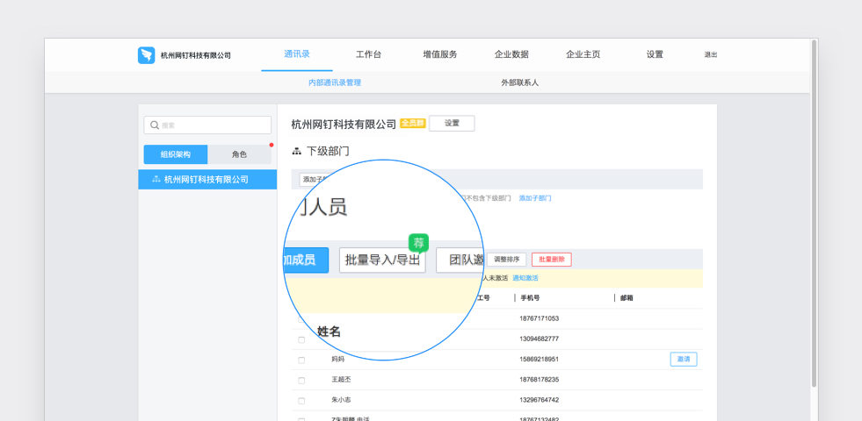Viewport: 862px width, 421px height.
Task: Click the 搜索 search input field
Action: (207, 125)
